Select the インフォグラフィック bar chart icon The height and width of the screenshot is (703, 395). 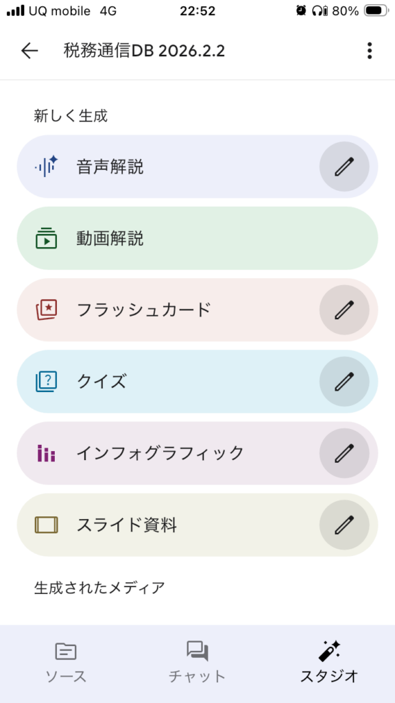[x=45, y=453]
